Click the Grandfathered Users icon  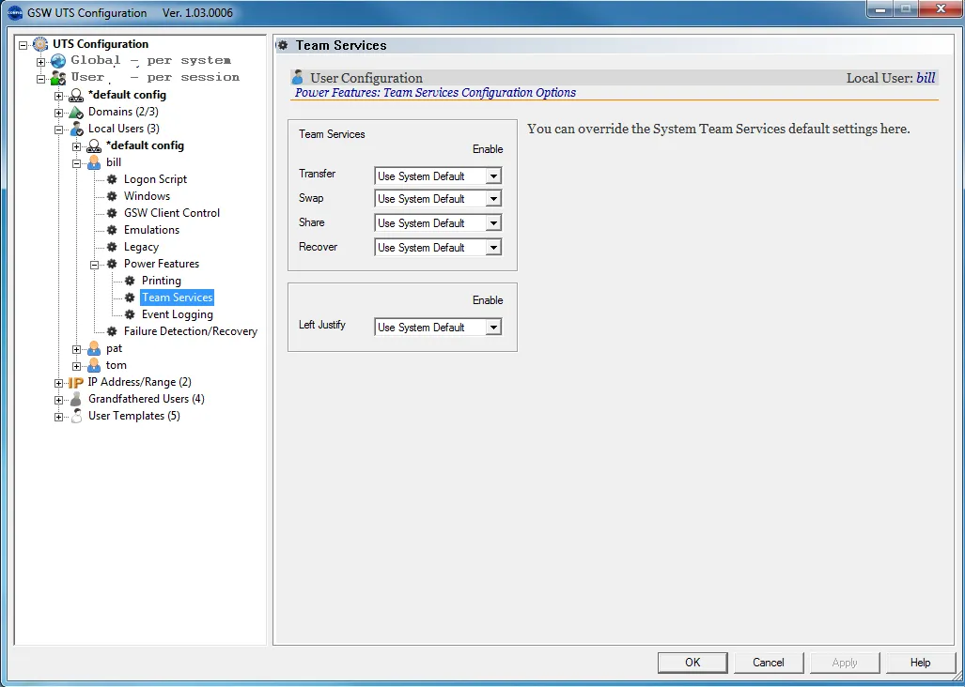coord(76,400)
